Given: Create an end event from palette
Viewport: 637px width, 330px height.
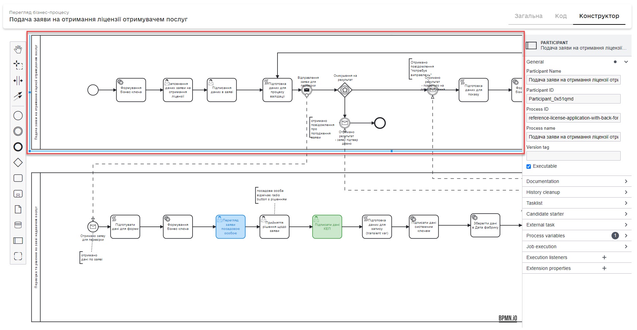Looking at the screenshot, I should [x=18, y=147].
